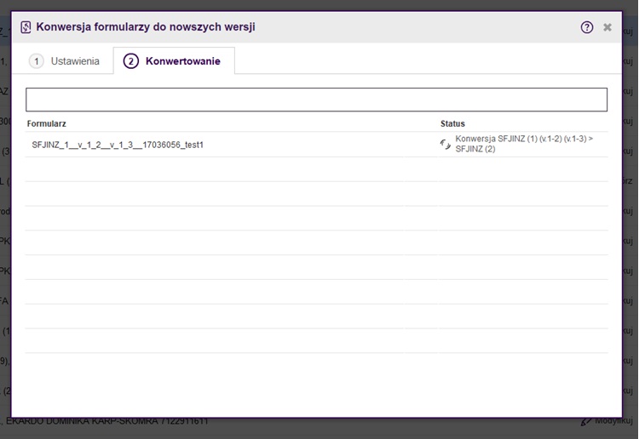Click the Modyfikuj link at bottom right

point(613,421)
